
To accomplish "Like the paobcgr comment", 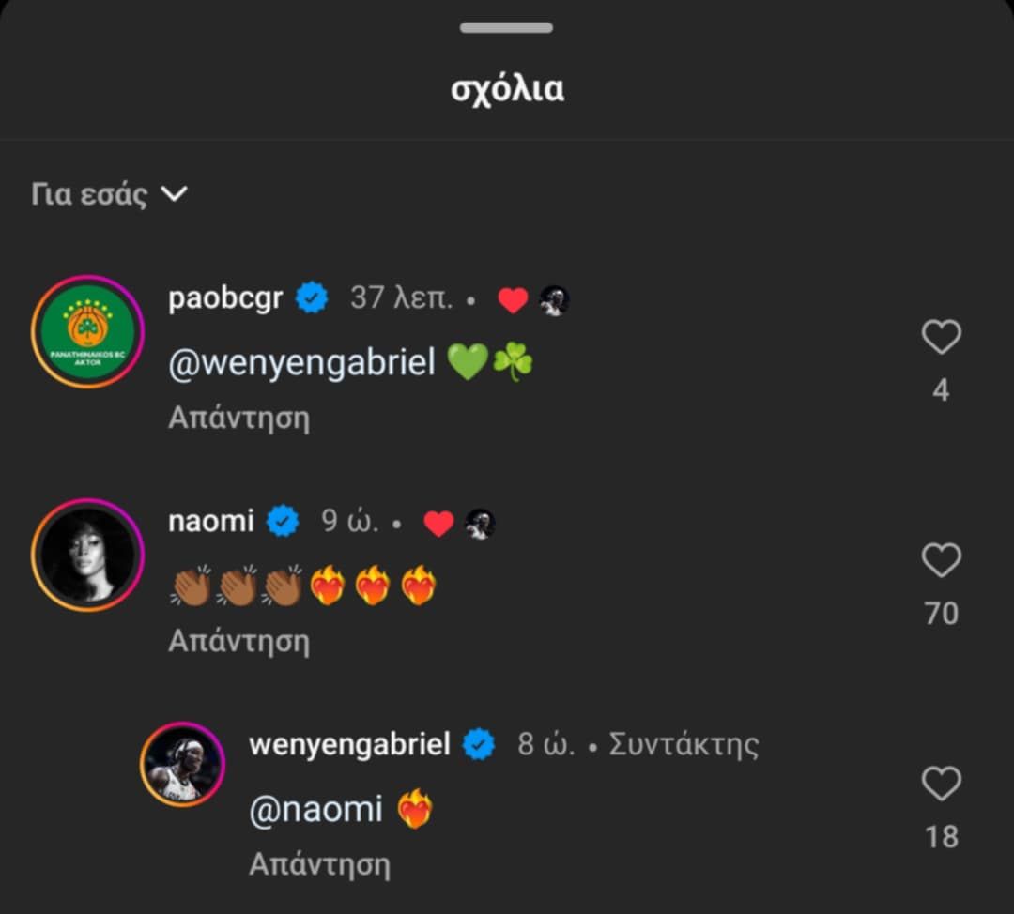I will (x=941, y=338).
